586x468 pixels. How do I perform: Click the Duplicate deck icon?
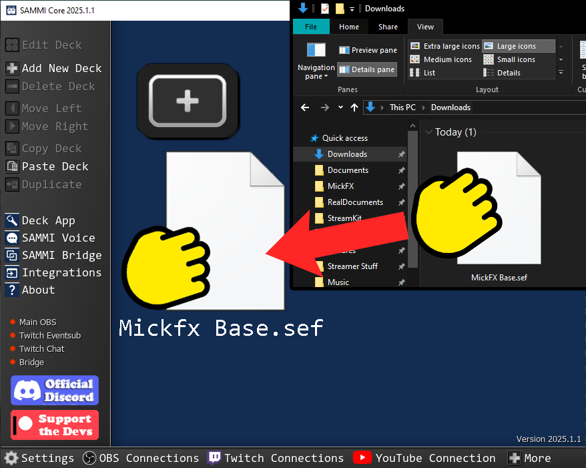(12, 184)
